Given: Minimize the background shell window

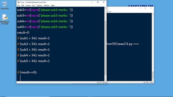Looking at the screenshot, I should click(x=139, y=8).
